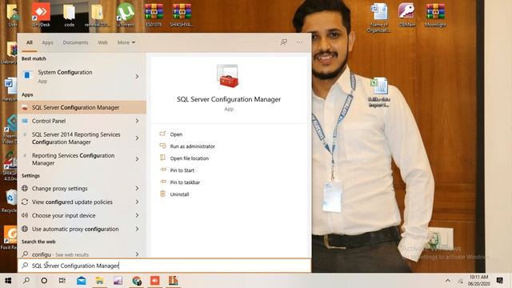Expand the Control Panel result arrow

click(x=137, y=121)
